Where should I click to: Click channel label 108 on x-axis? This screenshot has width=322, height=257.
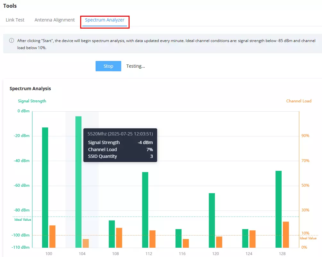115,254
